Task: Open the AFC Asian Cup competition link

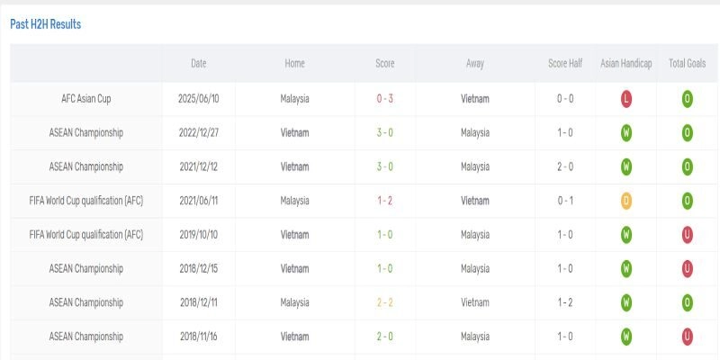Action: coord(86,99)
